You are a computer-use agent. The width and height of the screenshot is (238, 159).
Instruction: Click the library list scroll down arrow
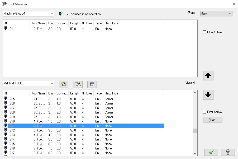click(x=195, y=153)
